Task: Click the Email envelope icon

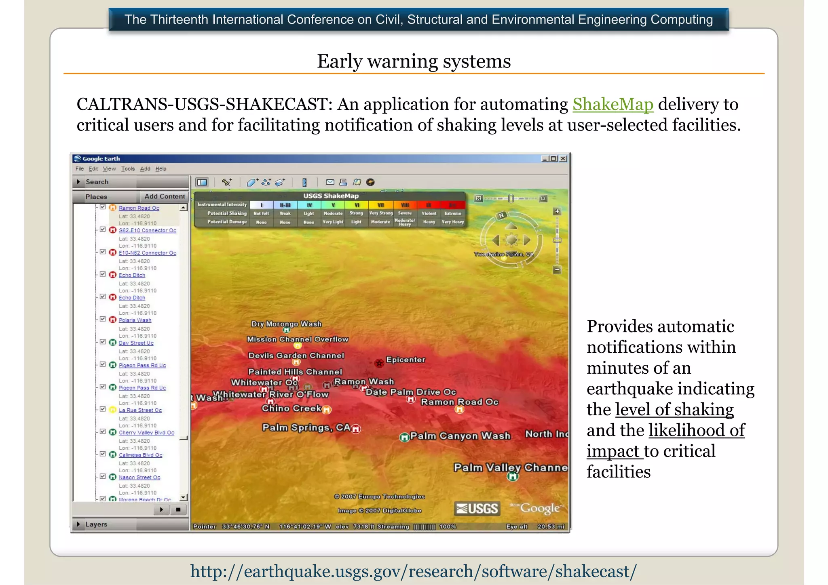Action: click(x=330, y=182)
